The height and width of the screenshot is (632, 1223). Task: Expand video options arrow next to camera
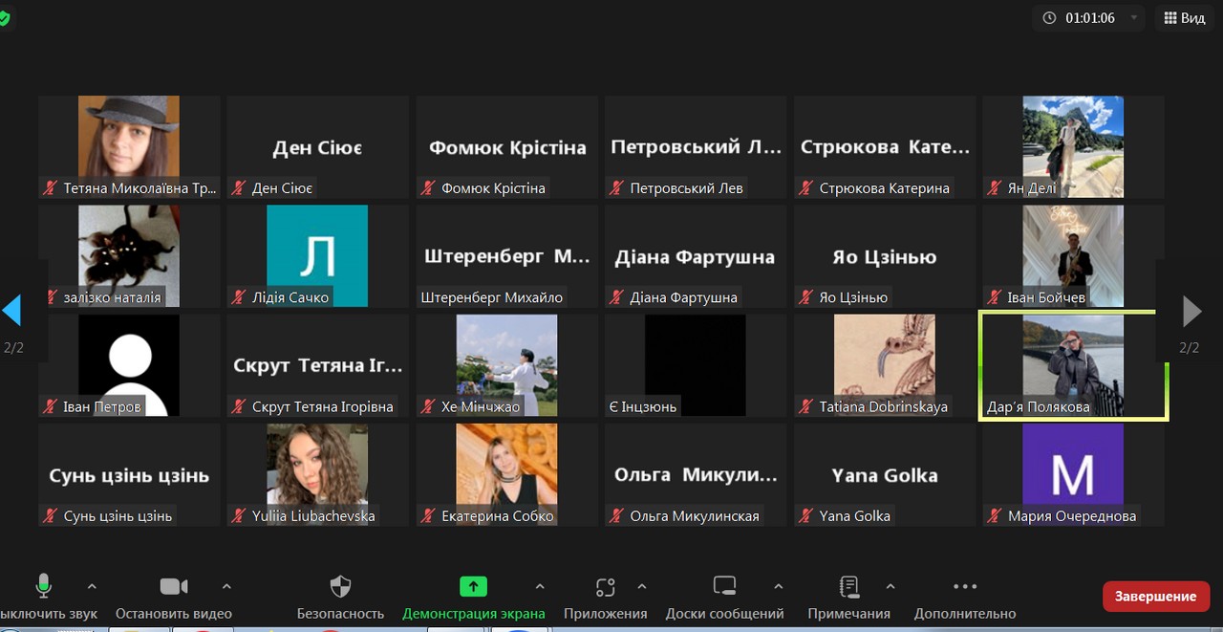tap(226, 586)
